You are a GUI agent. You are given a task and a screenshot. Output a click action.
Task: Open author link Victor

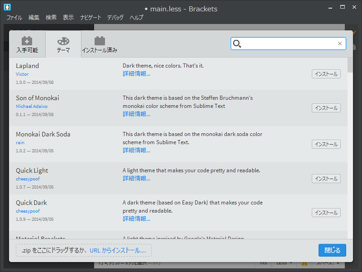click(x=22, y=74)
